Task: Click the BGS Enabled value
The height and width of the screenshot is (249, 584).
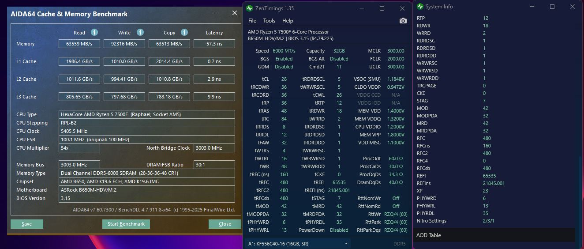Action: [284, 59]
